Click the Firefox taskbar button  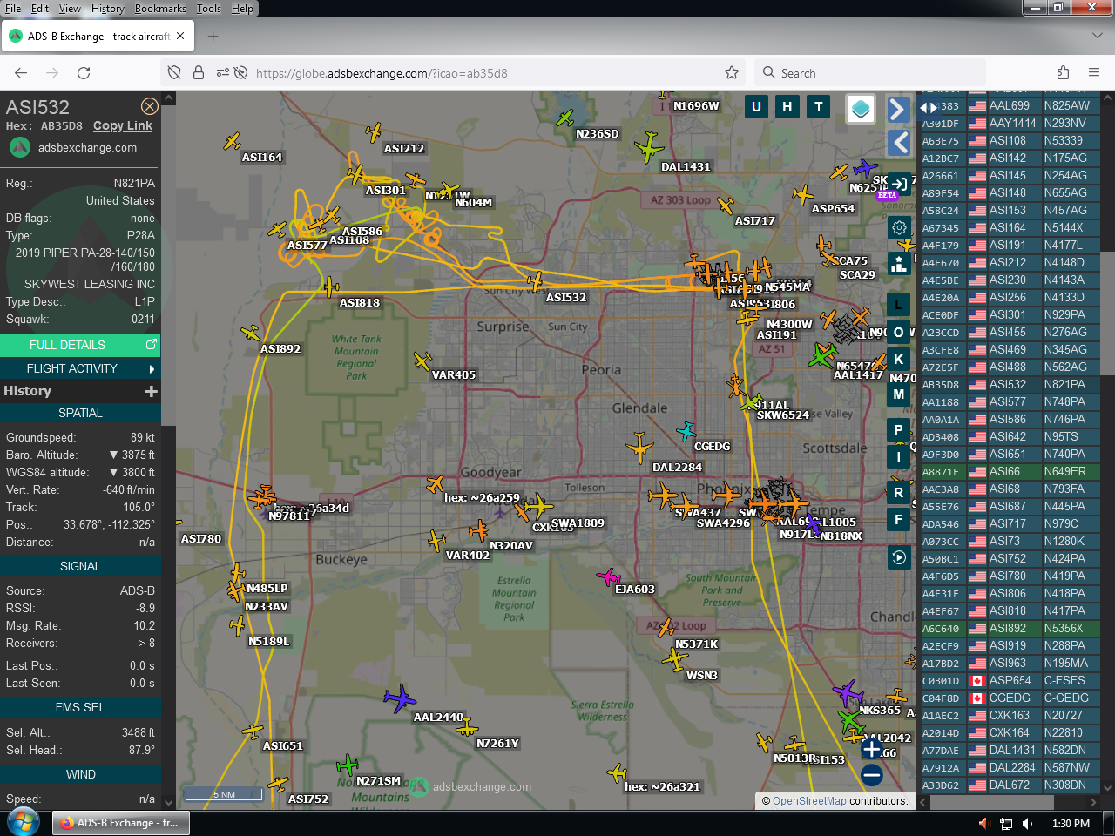[x=121, y=823]
